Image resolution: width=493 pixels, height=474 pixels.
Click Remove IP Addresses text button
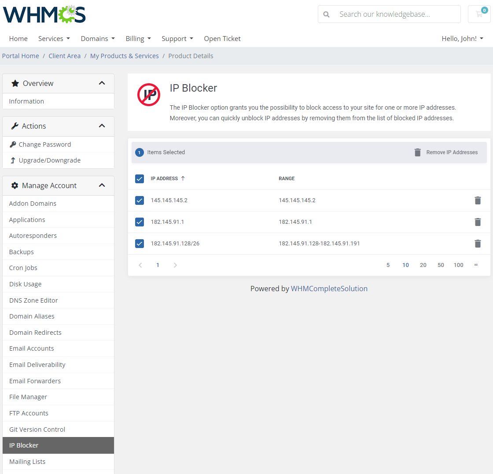[452, 152]
